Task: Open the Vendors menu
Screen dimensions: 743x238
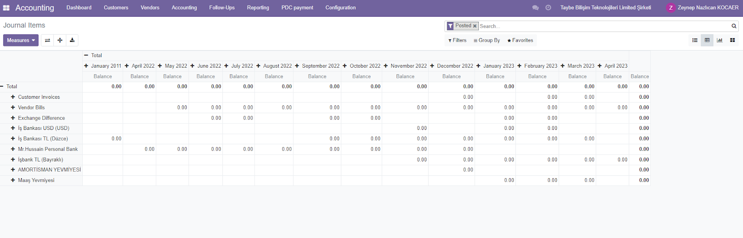Action: pyautogui.click(x=150, y=8)
